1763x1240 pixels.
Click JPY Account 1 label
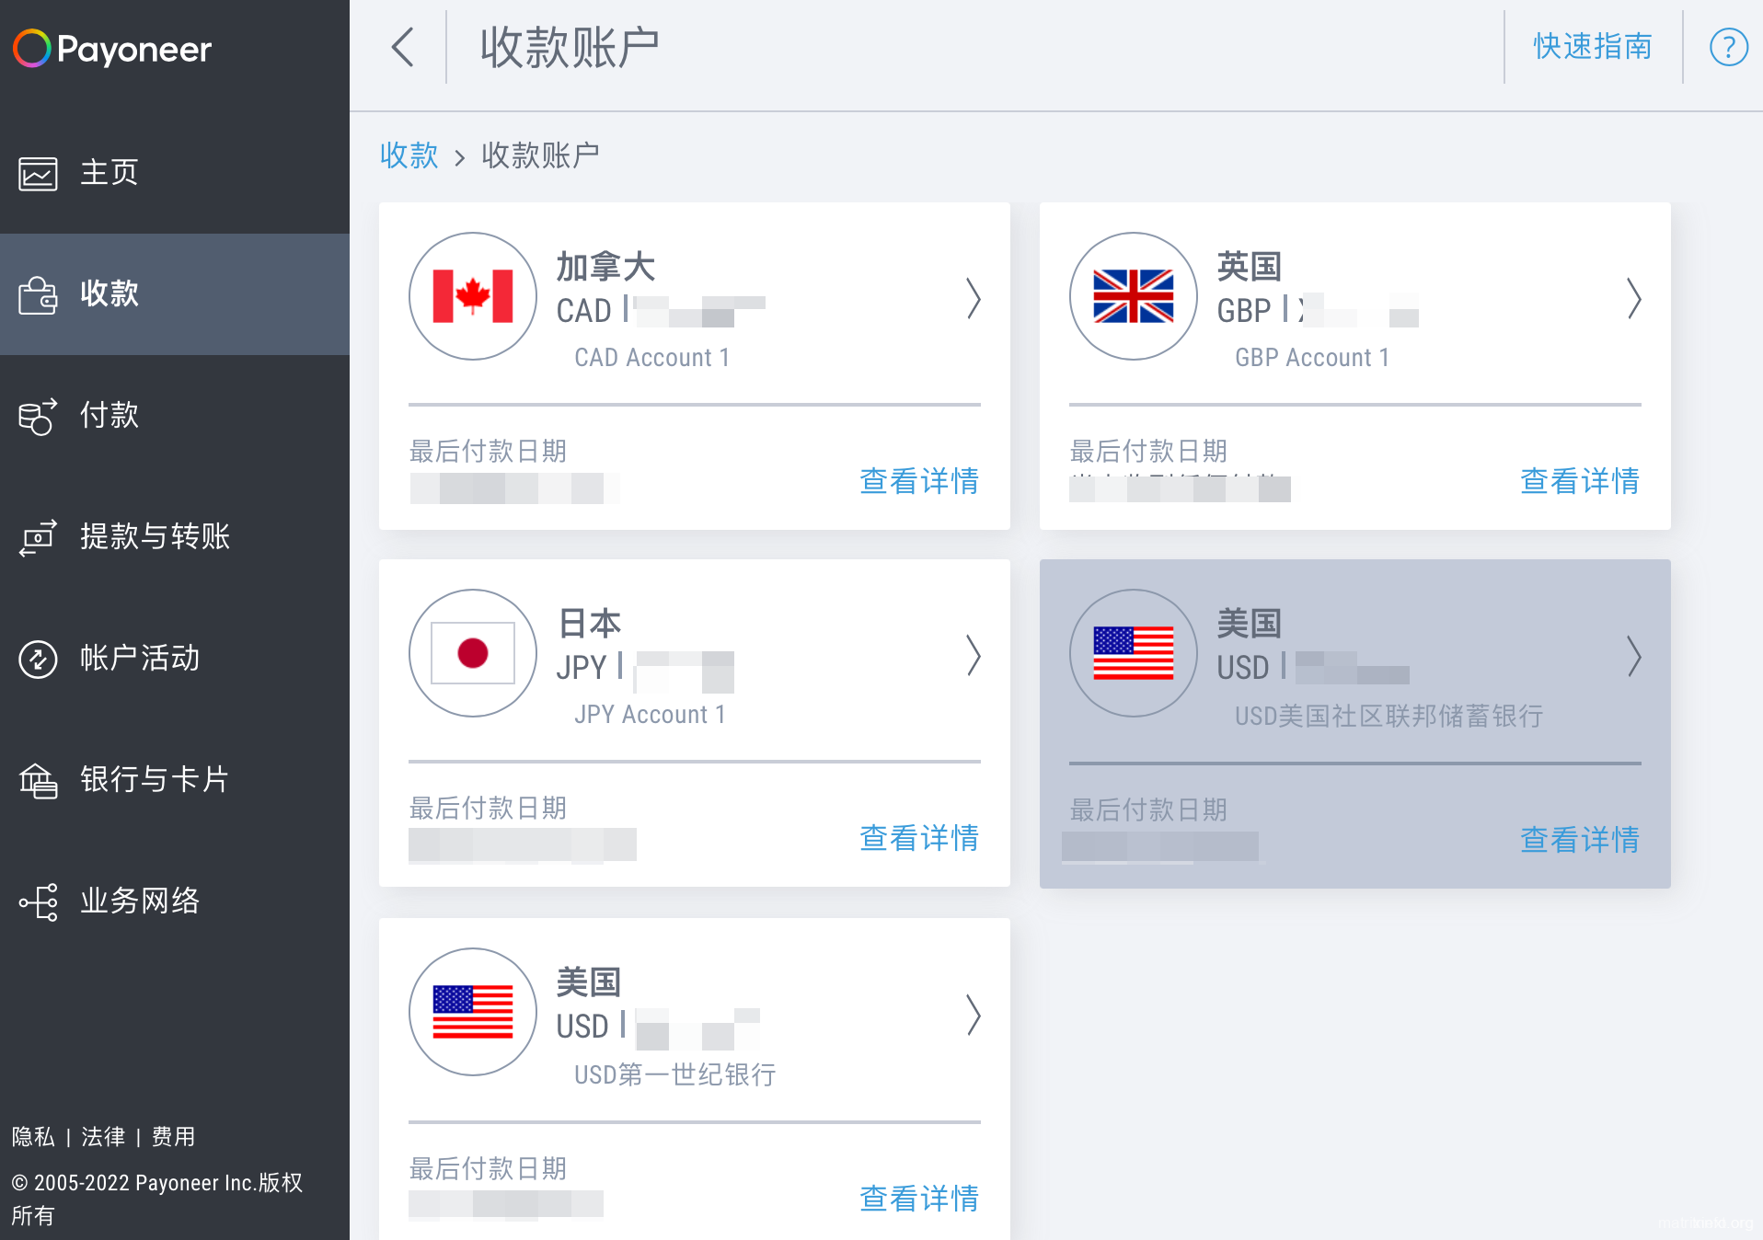coord(651,715)
